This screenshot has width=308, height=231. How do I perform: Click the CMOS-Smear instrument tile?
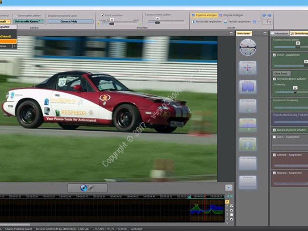click(248, 144)
